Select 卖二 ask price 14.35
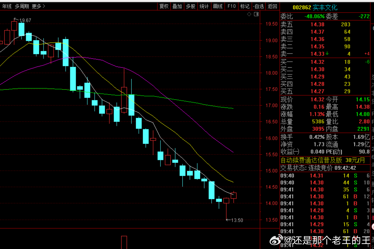The width and height of the screenshot is (374, 249). point(317,46)
